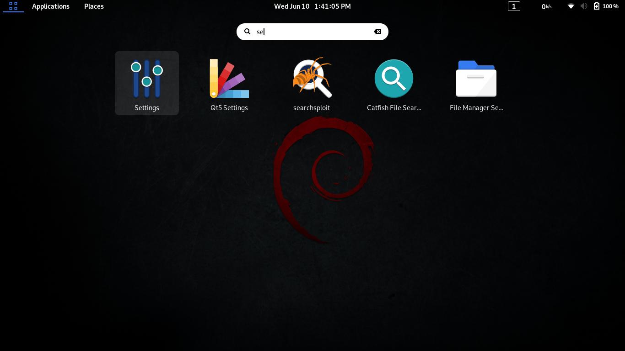Launch the File Manager Search tool
This screenshot has height=351, width=625.
pos(476,83)
